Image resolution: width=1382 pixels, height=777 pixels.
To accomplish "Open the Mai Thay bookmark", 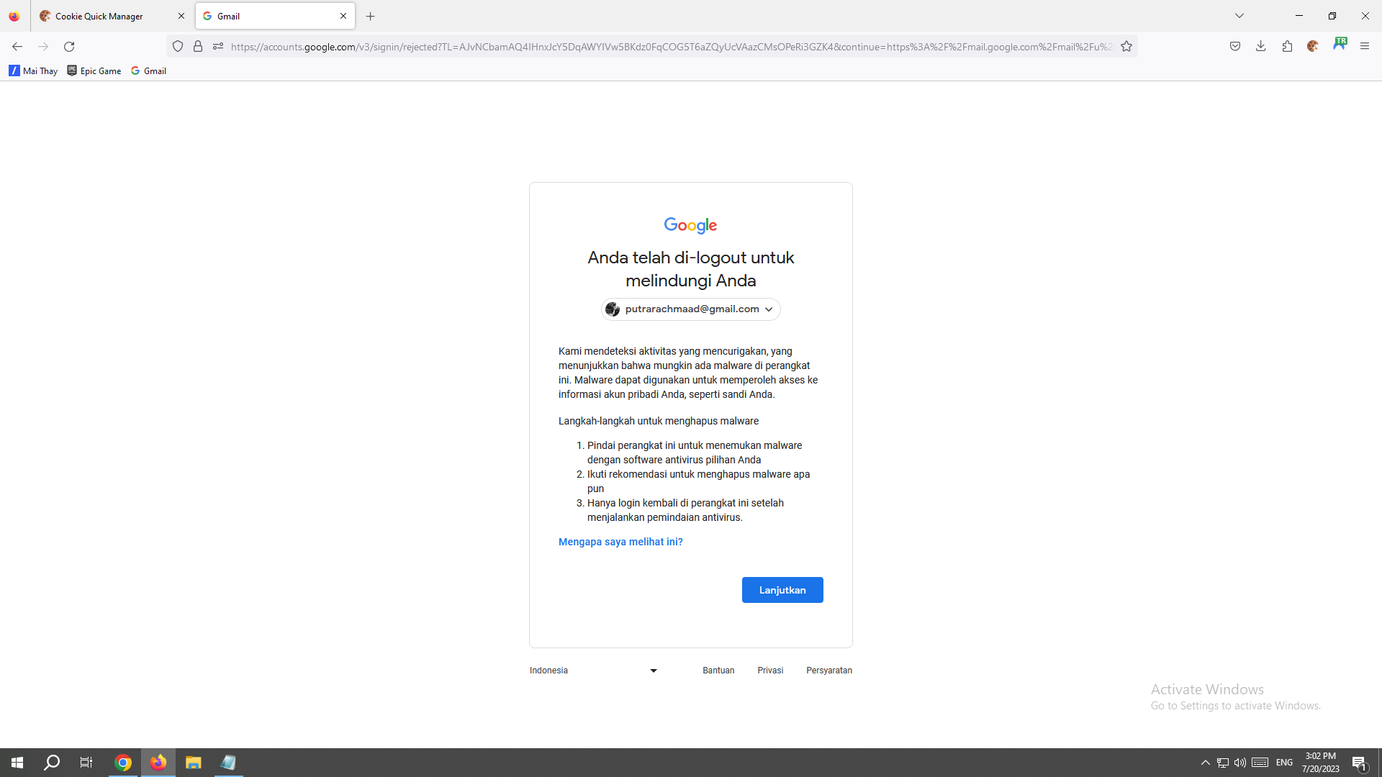I will [33, 71].
